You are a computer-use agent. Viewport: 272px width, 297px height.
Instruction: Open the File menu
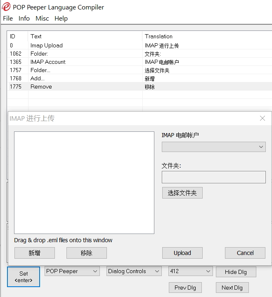click(8, 19)
